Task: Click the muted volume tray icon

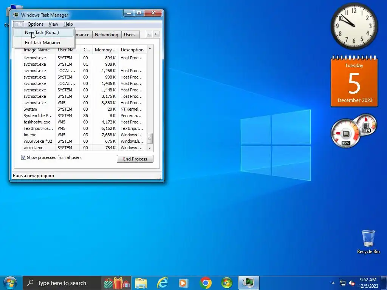Action: click(x=352, y=283)
